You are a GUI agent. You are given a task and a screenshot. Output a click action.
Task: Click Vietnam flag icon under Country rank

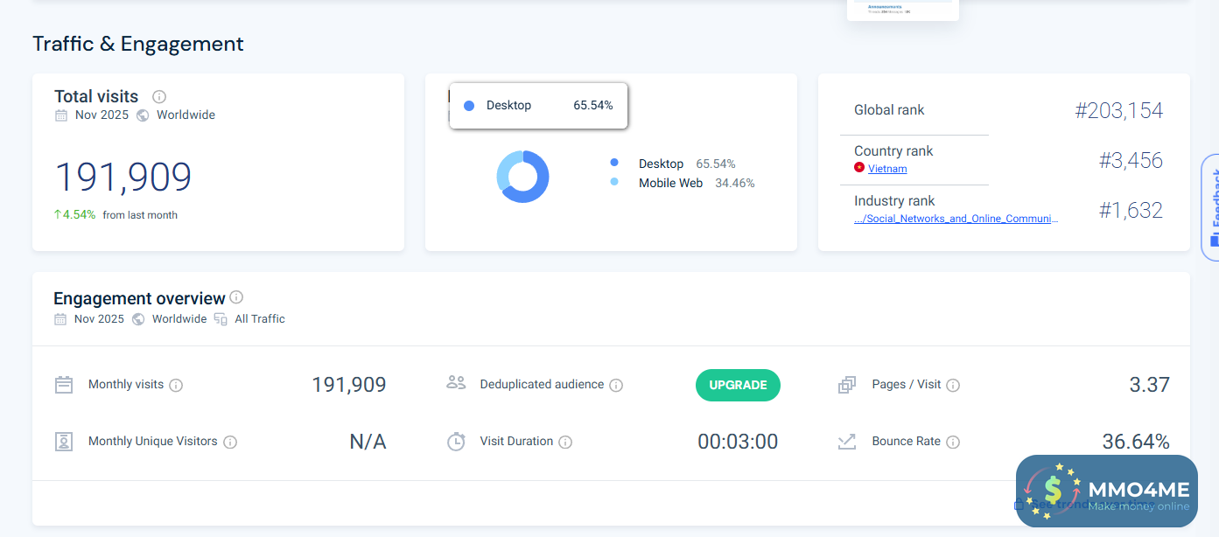point(859,168)
